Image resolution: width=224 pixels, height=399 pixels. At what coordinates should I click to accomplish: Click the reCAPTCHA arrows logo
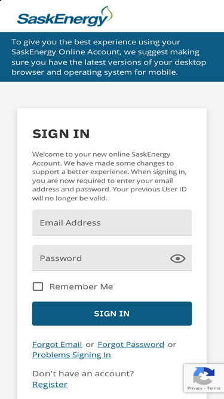click(x=204, y=376)
